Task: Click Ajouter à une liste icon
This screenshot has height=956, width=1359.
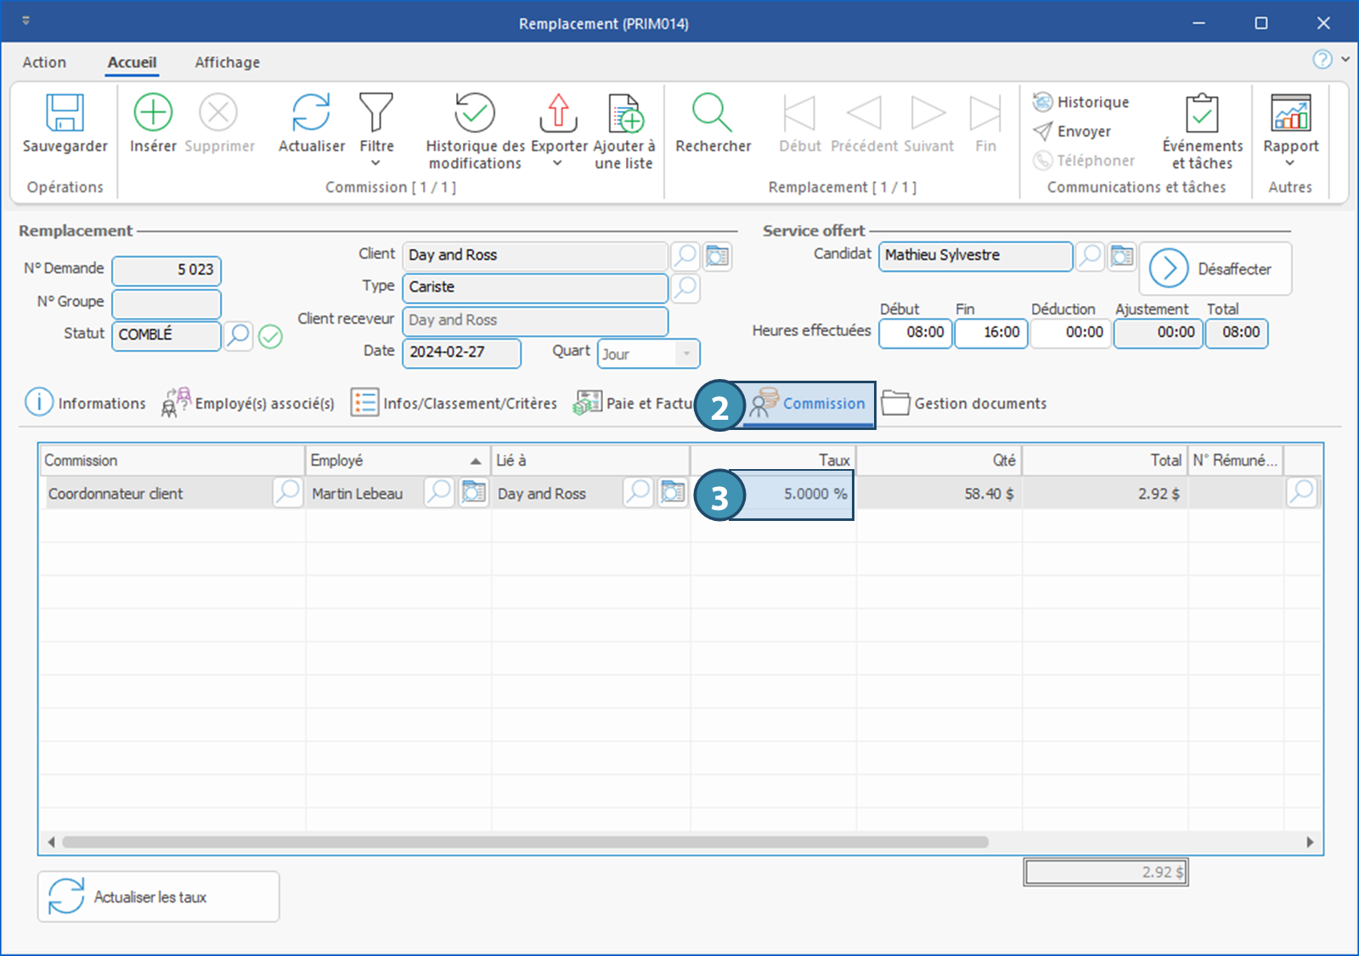Action: coord(625,113)
